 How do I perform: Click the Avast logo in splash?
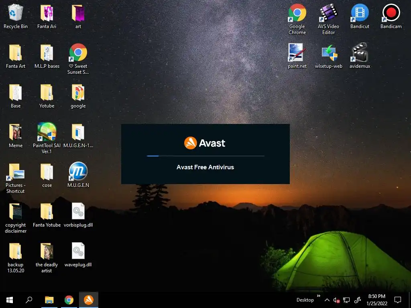[x=204, y=143]
